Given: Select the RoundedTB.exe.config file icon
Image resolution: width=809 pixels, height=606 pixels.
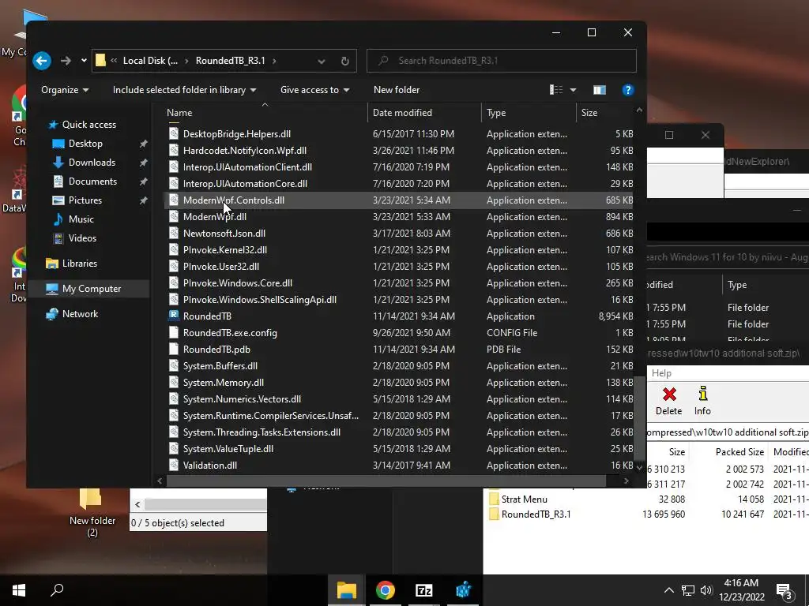Looking at the screenshot, I should (174, 333).
